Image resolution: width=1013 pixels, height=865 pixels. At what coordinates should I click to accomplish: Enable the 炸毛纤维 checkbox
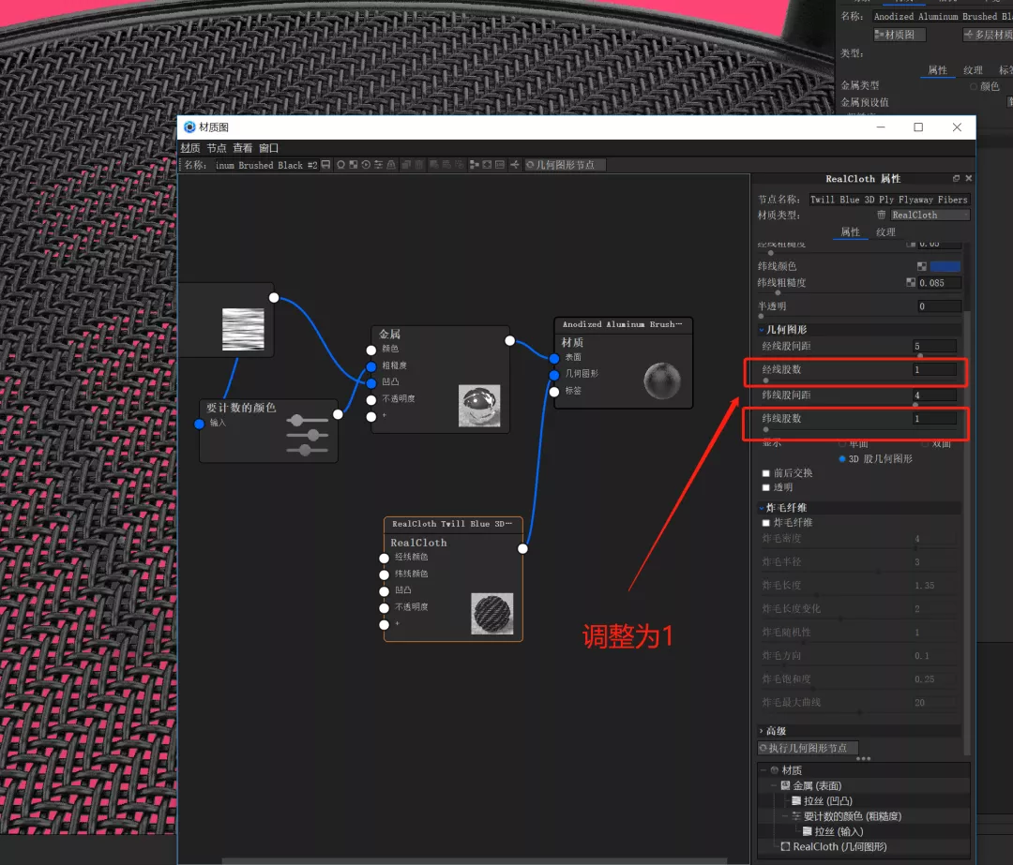point(766,523)
